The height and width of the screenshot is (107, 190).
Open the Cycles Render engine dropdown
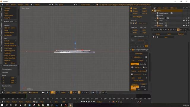click(87, 5)
